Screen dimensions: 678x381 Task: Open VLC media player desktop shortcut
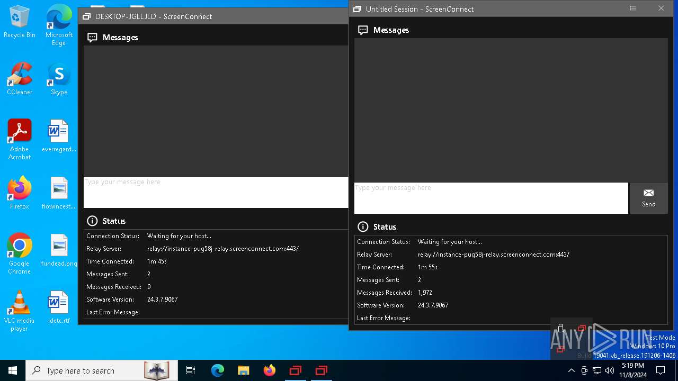19,311
